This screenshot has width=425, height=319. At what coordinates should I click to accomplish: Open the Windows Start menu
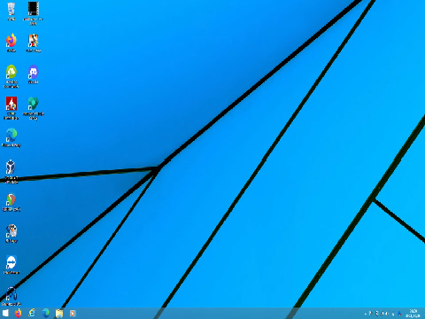pos(5,313)
